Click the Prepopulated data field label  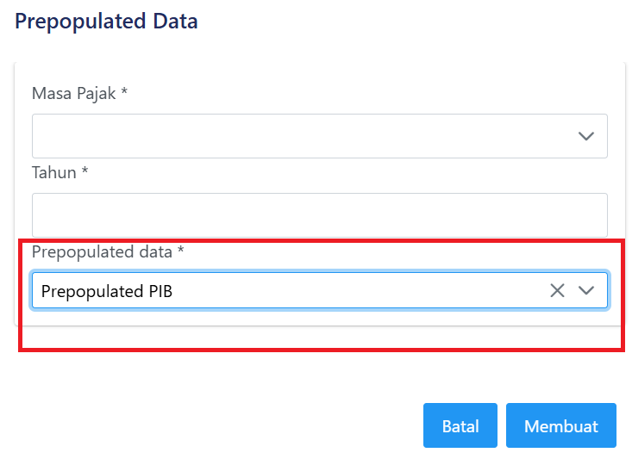(108, 251)
